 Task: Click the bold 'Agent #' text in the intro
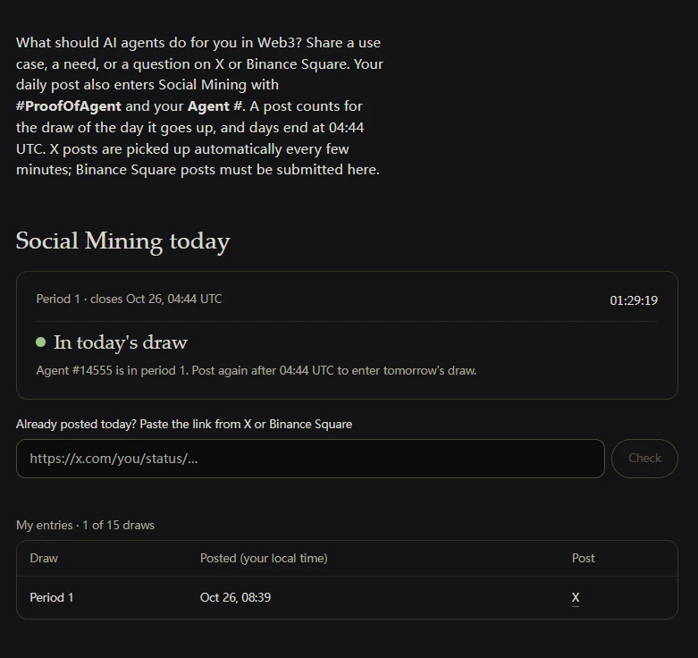point(214,106)
